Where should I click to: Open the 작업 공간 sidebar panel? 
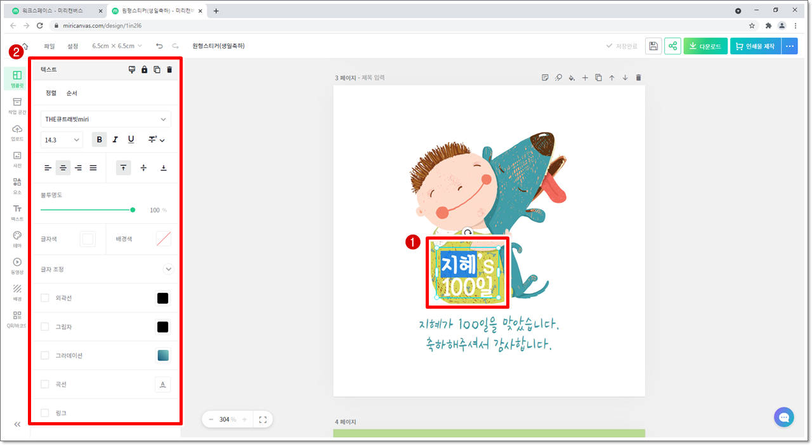click(x=17, y=106)
